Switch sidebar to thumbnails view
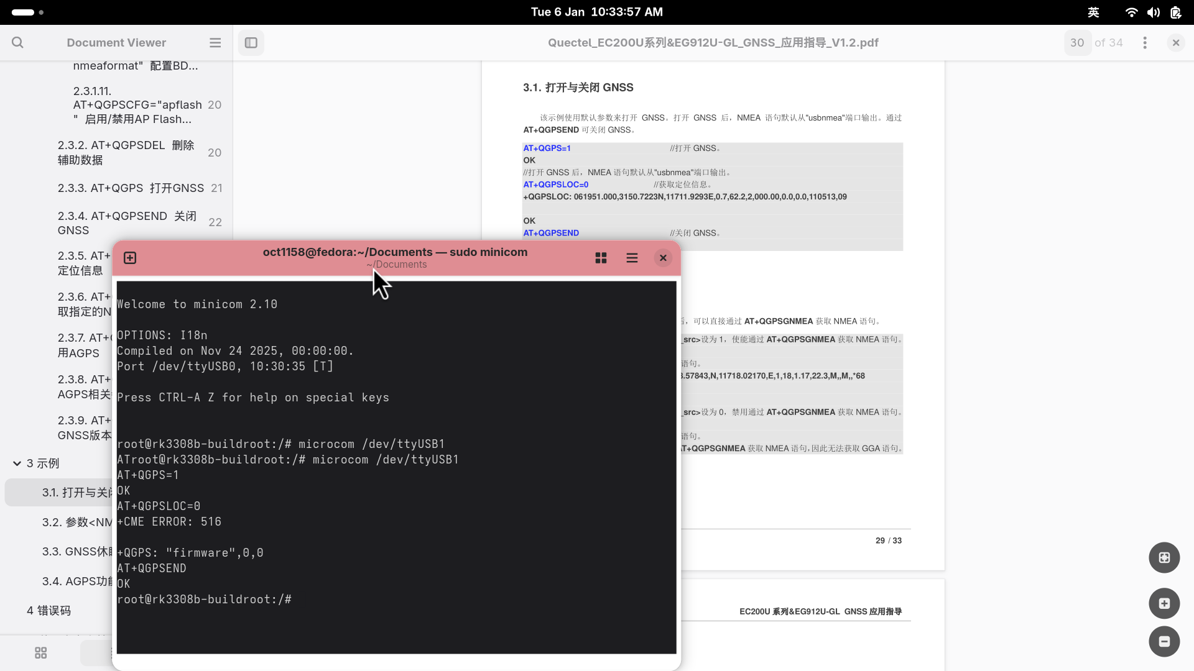 [x=41, y=653]
